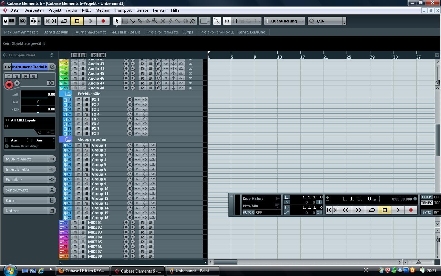Select the Color paint bucket tool
Viewport: 441px width, 276px height.
point(193,21)
